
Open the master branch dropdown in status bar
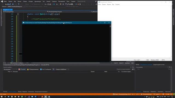[157, 94]
